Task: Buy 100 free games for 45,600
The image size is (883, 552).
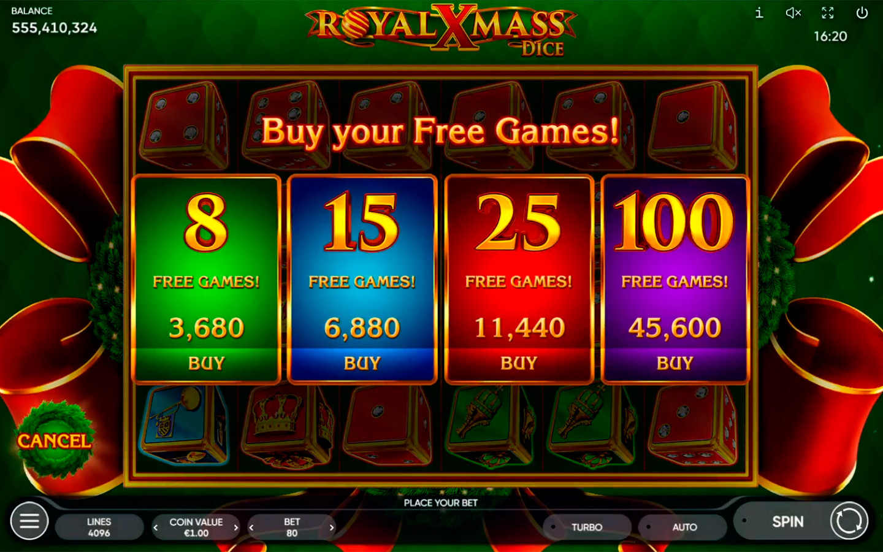Action: point(675,363)
